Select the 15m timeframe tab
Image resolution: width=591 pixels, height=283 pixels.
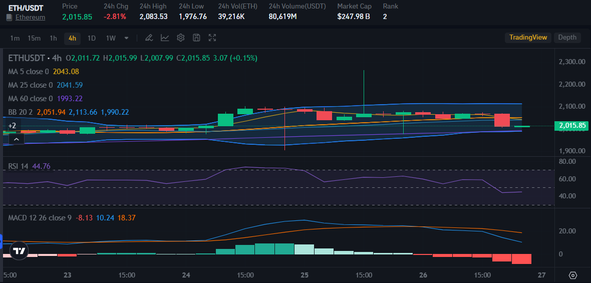click(x=34, y=38)
